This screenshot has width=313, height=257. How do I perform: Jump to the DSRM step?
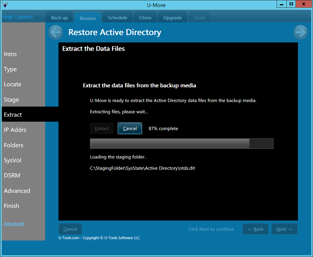12,175
